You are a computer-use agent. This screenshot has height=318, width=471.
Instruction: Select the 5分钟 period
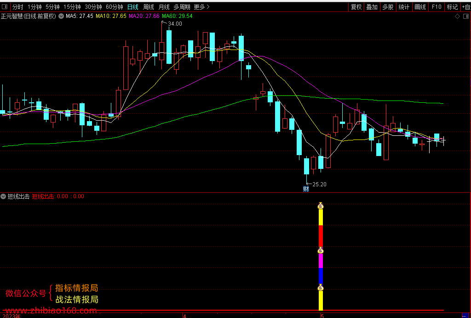click(52, 7)
